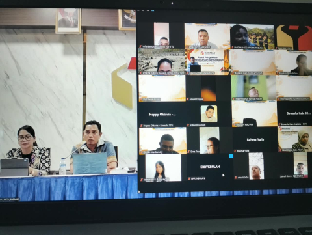The image size is (312, 235).
Task: Click the 'Bawaslu Kab. Malaka - NTT' name label
Action: coord(294,124)
